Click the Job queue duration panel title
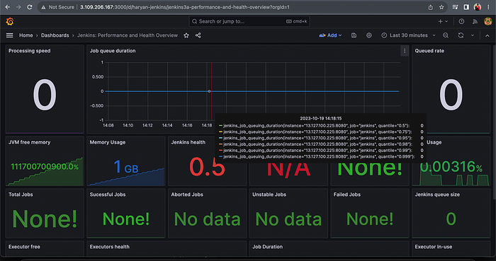 pyautogui.click(x=113, y=51)
